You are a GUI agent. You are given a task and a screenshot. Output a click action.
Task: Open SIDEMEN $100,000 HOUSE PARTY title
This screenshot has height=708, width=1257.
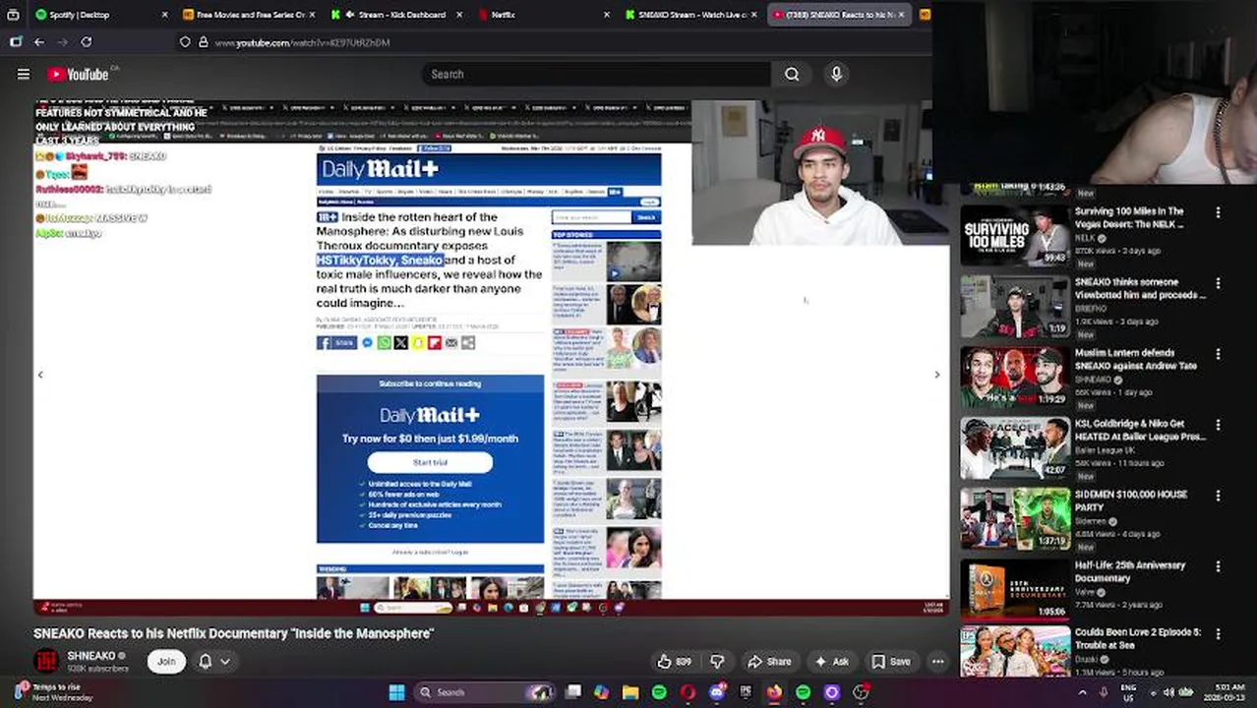pos(1131,501)
